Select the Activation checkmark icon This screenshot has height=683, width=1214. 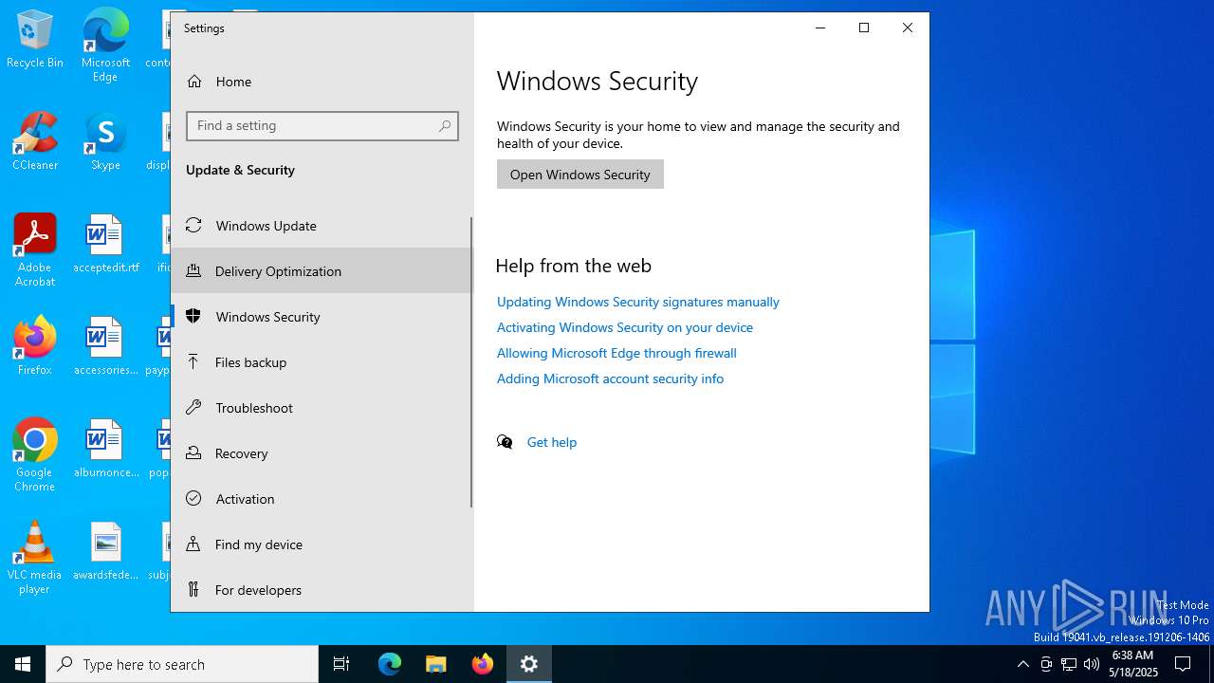pyautogui.click(x=193, y=498)
